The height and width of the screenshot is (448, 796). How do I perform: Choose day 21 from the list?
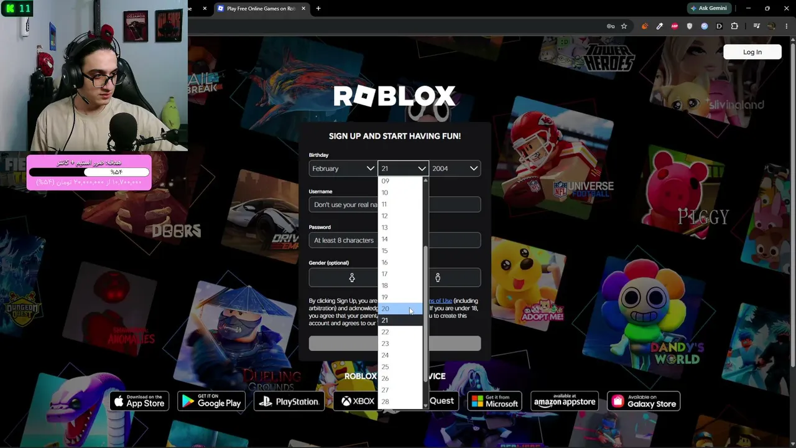400,320
